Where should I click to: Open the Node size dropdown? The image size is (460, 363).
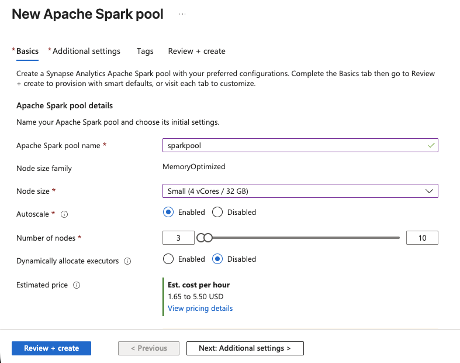pyautogui.click(x=300, y=191)
